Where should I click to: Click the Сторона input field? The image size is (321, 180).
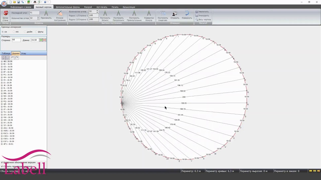(x=16, y=40)
